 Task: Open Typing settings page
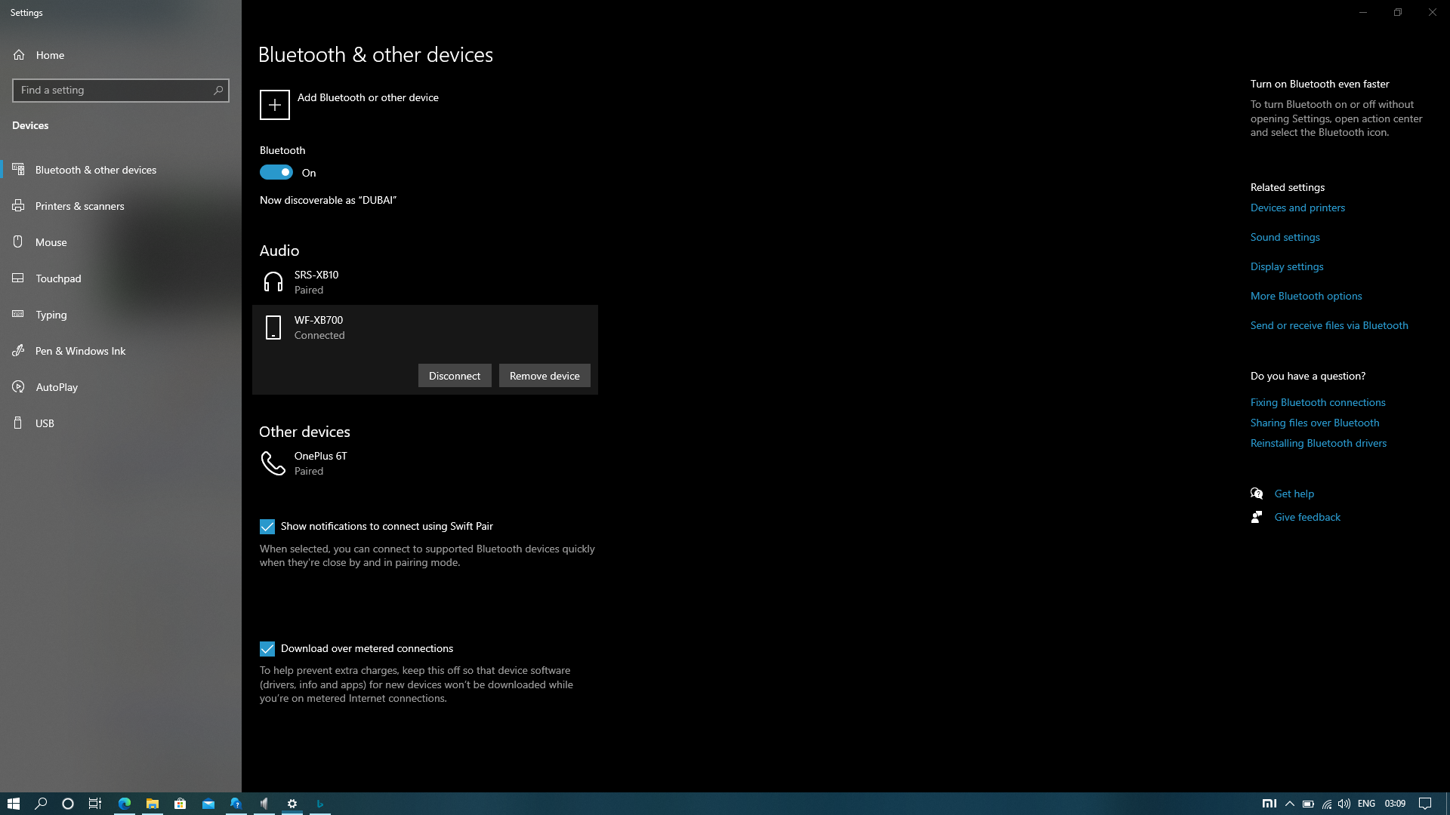121,315
